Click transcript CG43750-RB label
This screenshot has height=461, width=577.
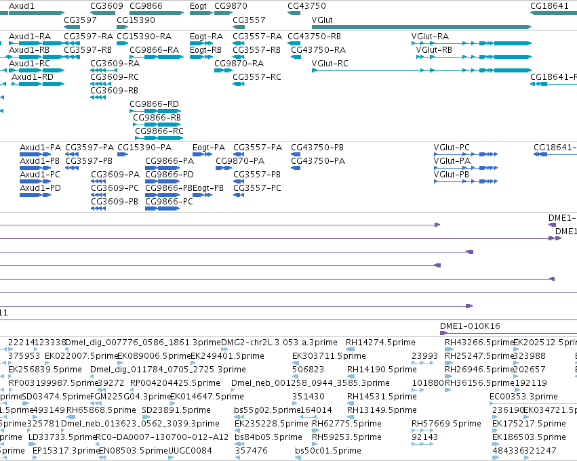pos(314,37)
